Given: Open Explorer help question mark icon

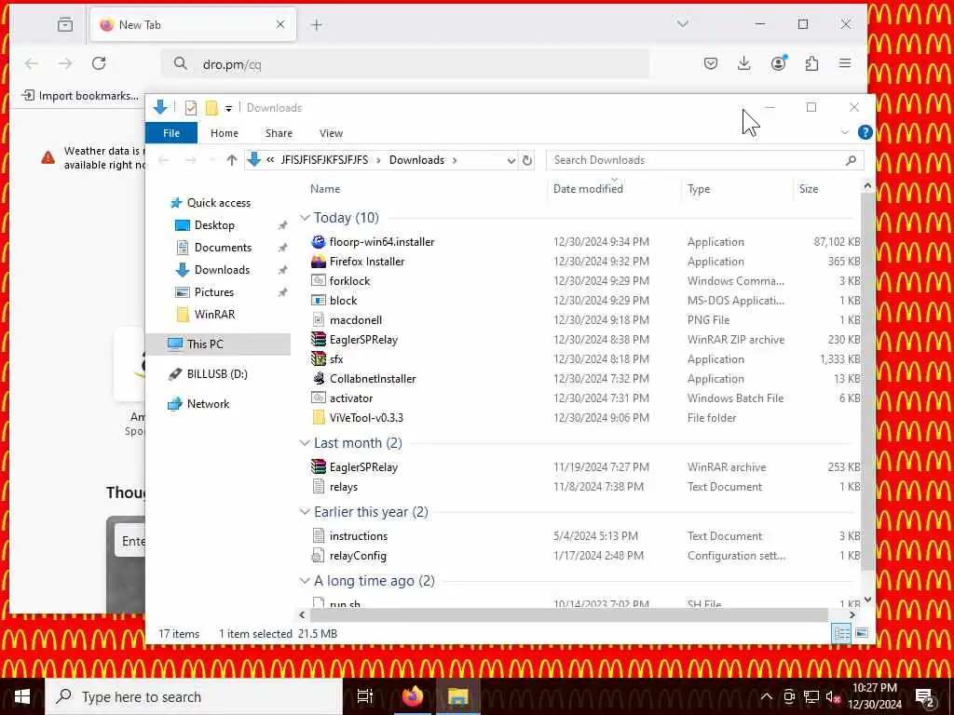Looking at the screenshot, I should point(865,132).
